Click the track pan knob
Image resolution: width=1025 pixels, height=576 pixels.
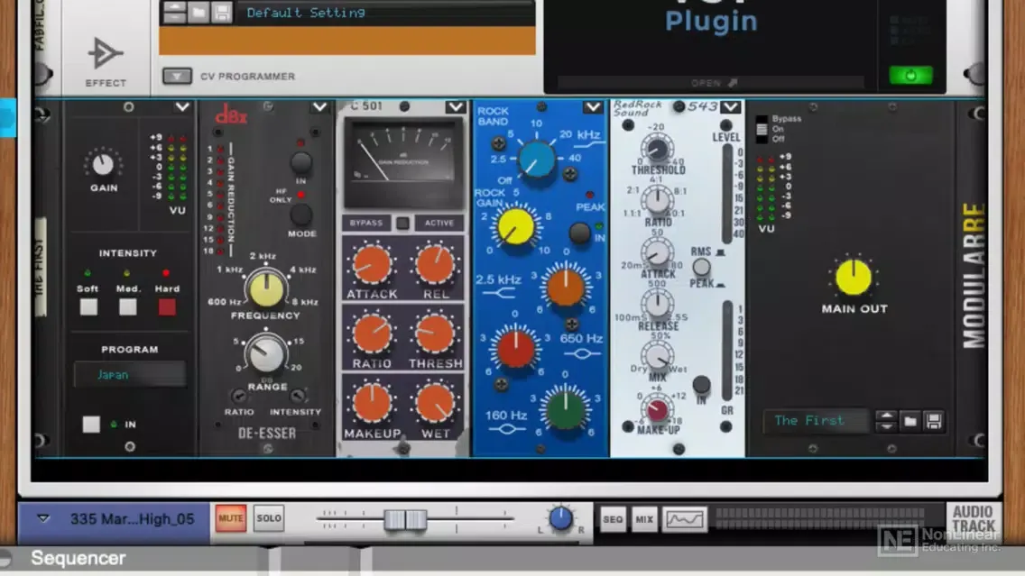pos(559,518)
